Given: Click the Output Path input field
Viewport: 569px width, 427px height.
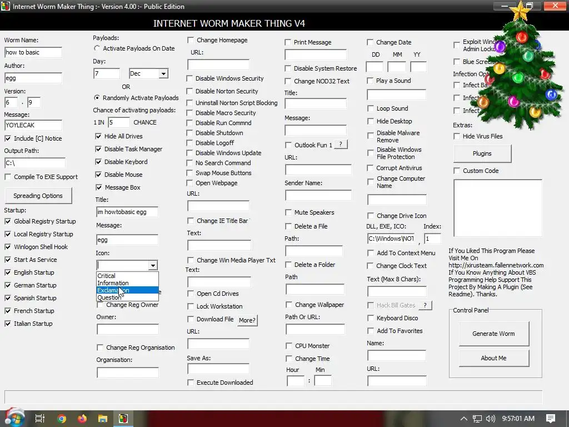Looking at the screenshot, I should point(35,163).
